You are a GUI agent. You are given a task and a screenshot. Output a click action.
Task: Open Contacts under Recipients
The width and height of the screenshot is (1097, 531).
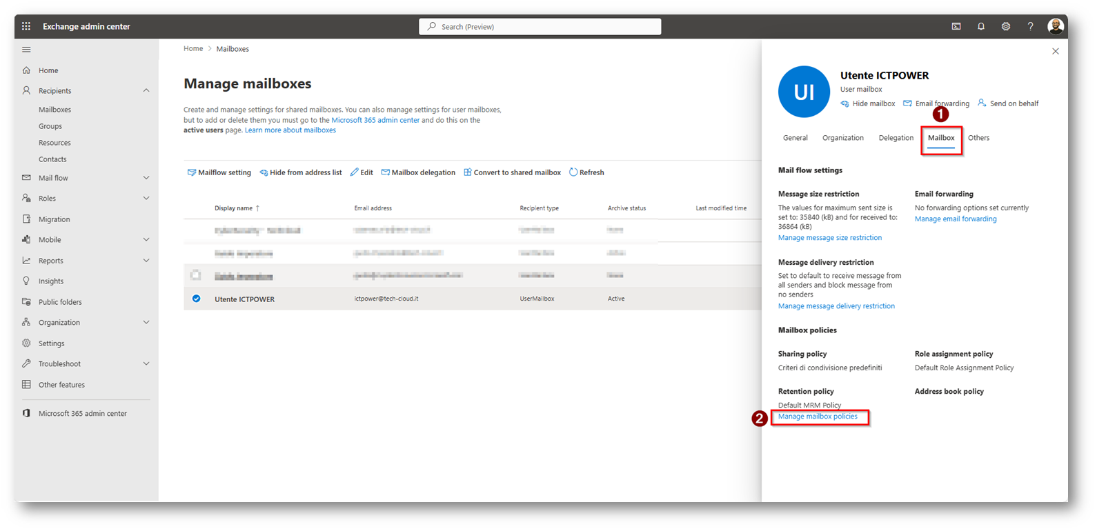52,159
